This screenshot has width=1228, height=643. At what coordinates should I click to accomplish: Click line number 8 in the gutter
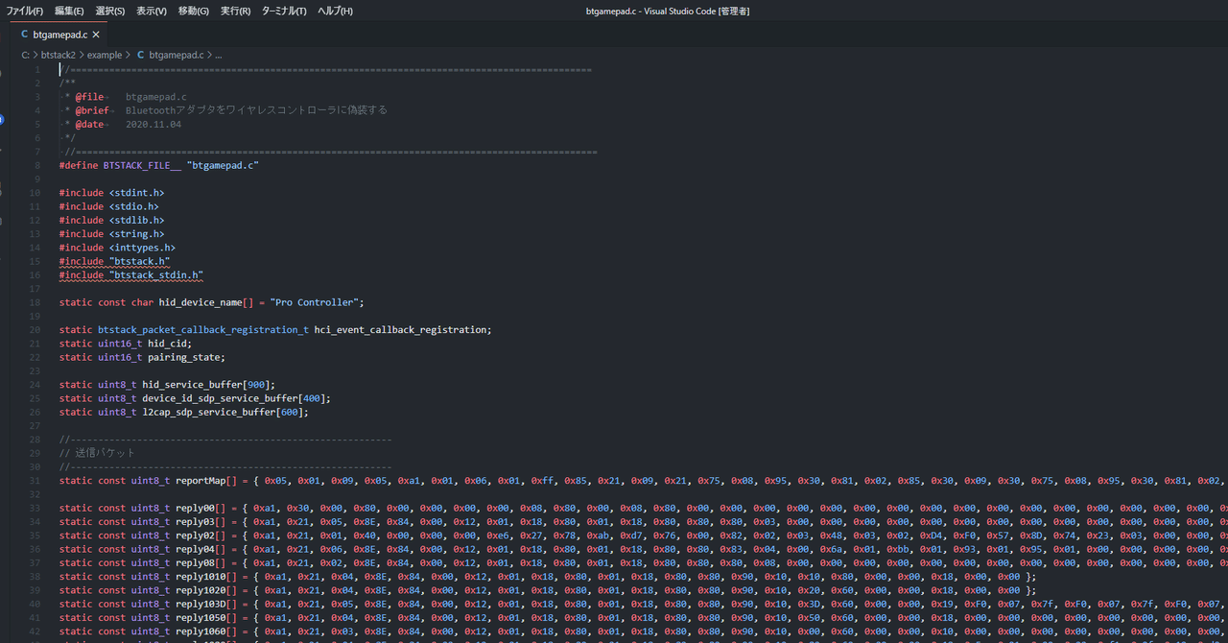[37, 165]
